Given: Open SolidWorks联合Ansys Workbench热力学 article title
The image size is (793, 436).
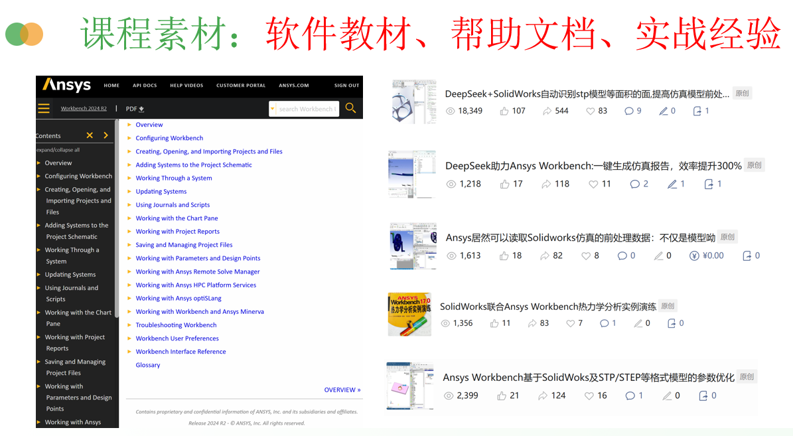Looking at the screenshot, I should pyautogui.click(x=547, y=307).
